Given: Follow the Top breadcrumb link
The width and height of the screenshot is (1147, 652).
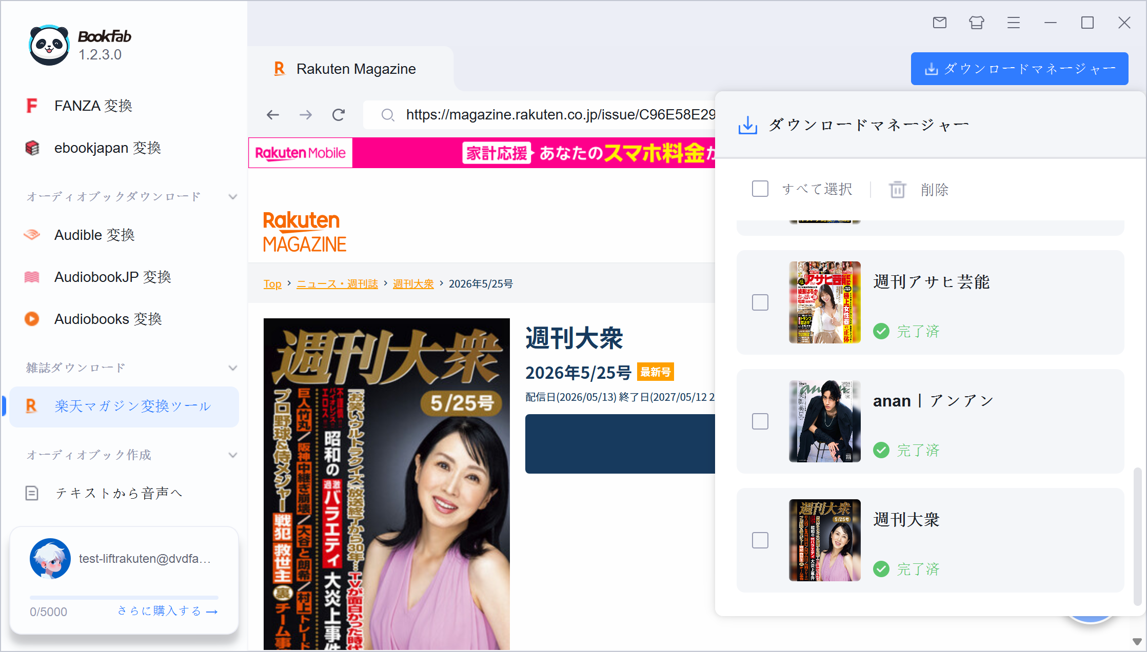Looking at the screenshot, I should [x=272, y=283].
